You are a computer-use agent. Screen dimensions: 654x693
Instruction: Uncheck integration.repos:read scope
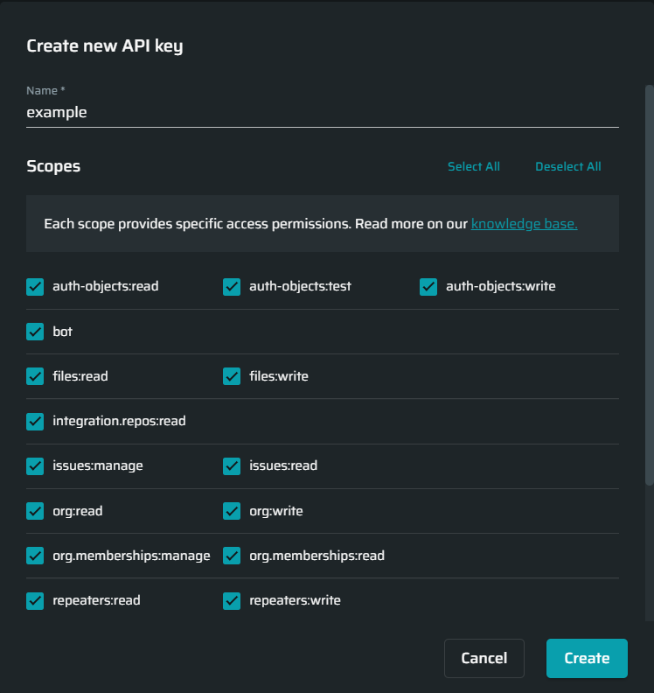pyautogui.click(x=35, y=421)
